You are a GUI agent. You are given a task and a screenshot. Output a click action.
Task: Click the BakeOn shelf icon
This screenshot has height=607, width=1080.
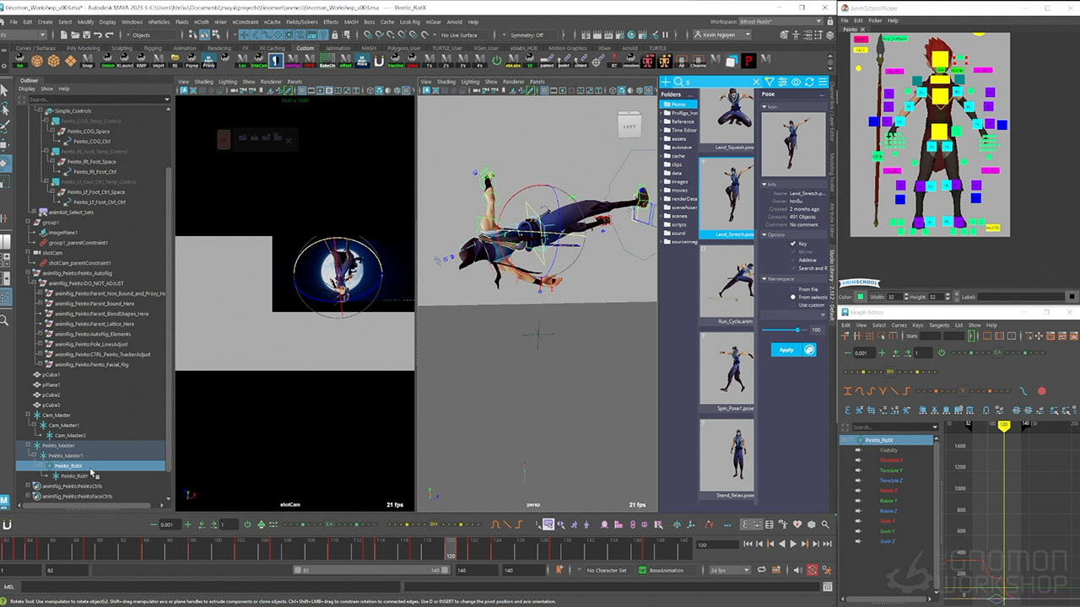coord(327,61)
